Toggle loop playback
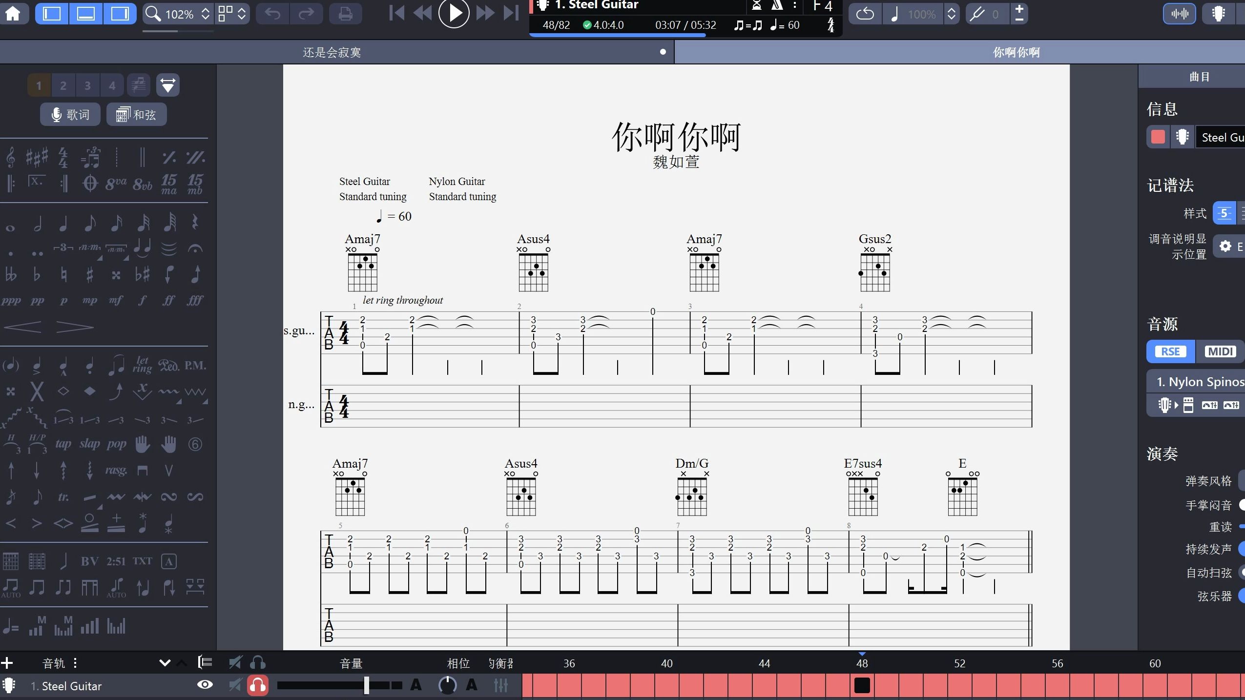This screenshot has height=700, width=1245. pyautogui.click(x=865, y=14)
